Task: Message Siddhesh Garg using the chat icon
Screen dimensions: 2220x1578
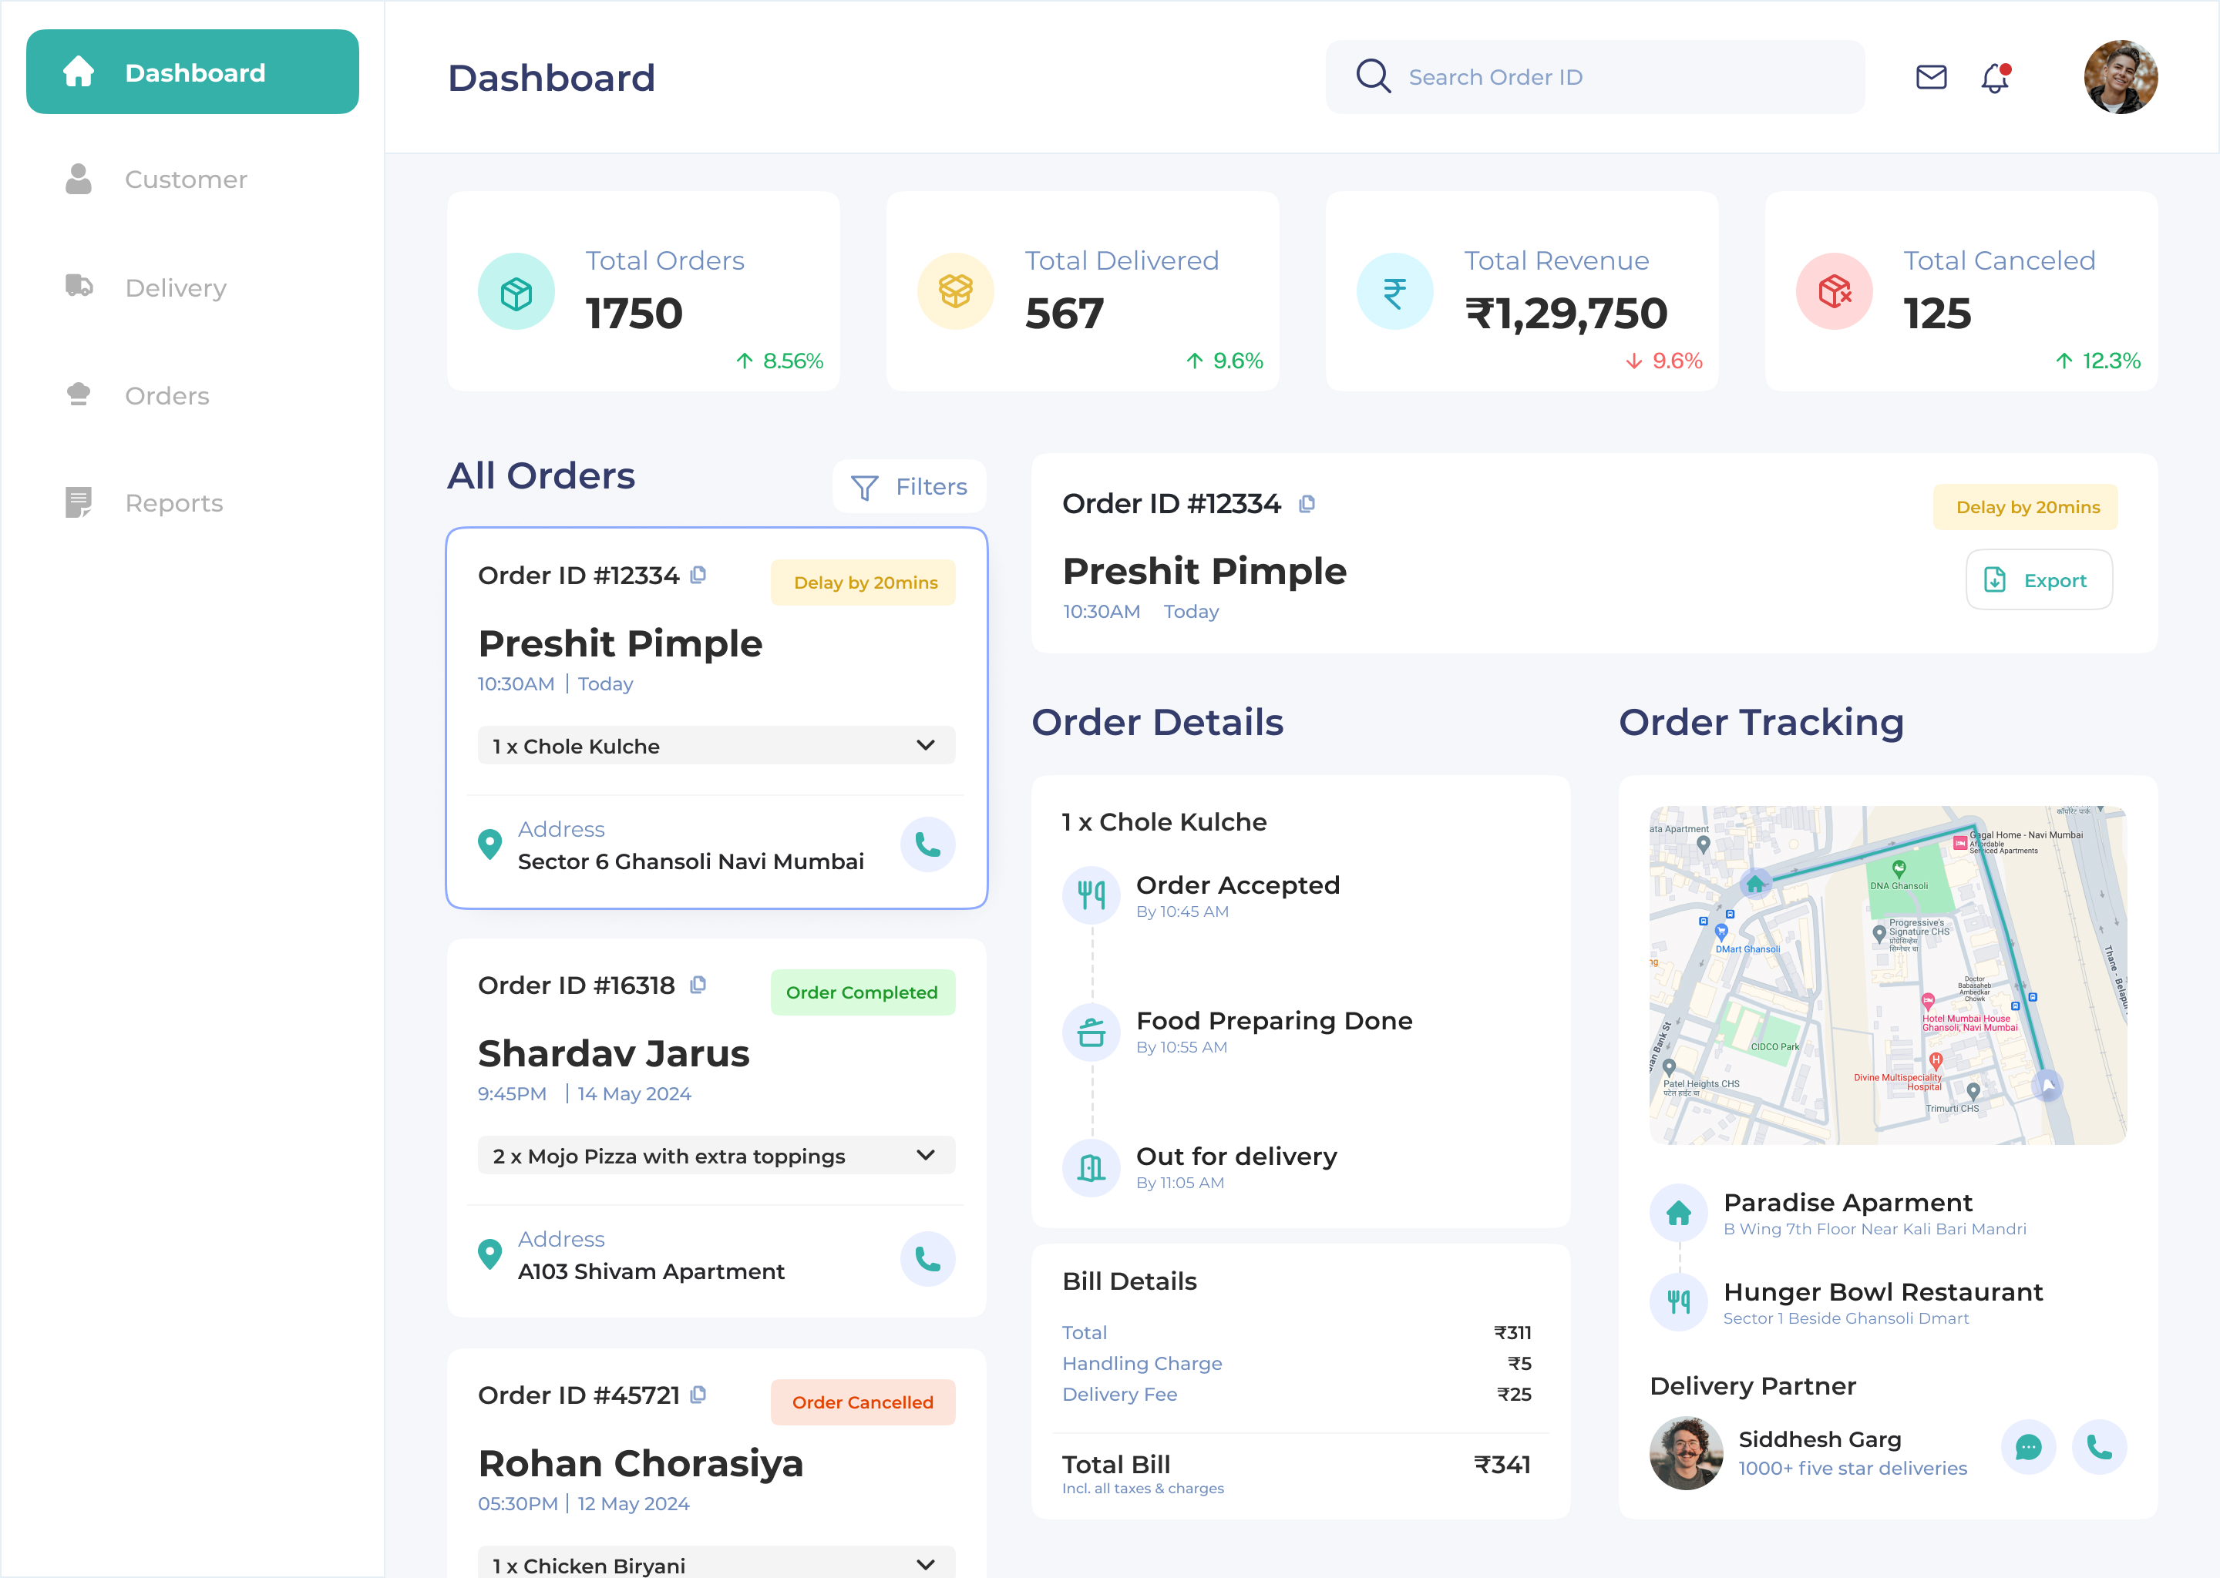Action: tap(2027, 1448)
